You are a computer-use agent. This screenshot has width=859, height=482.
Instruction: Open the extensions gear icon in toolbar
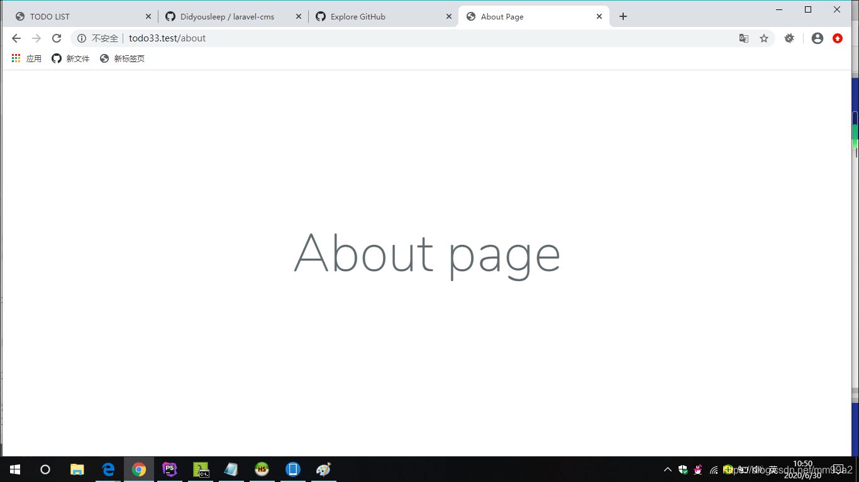click(789, 38)
